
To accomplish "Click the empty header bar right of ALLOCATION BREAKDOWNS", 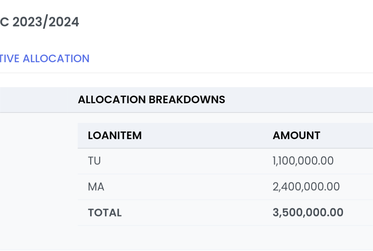I will 297,99.
